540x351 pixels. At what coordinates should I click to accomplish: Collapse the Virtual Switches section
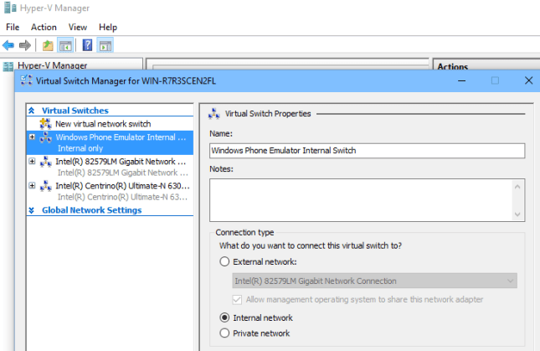pos(32,111)
